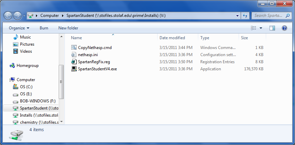Open the view options dropdown arrow
The image size is (295, 145).
click(261, 28)
